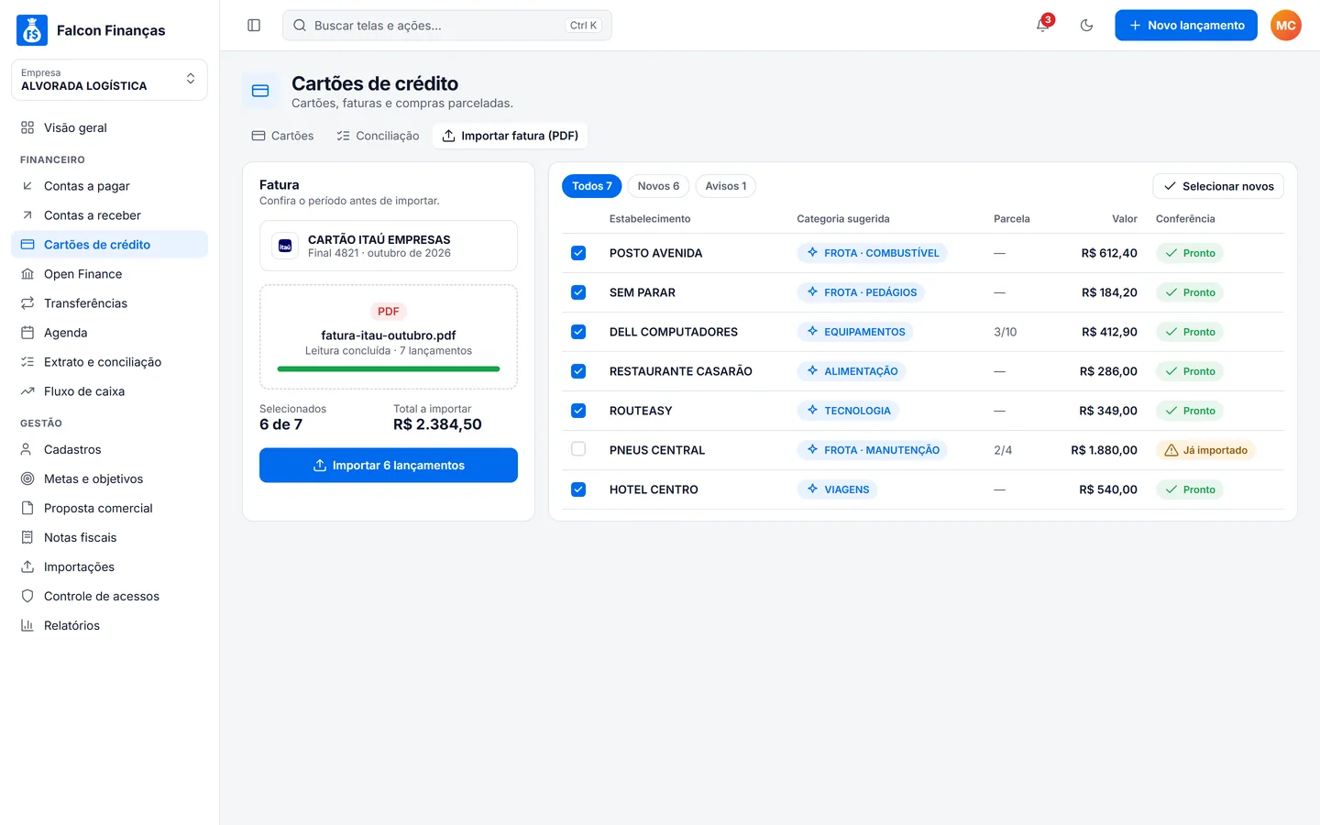This screenshot has width=1320, height=825.
Task: Change the TECNOLOGIA suggested category
Action: click(x=848, y=411)
